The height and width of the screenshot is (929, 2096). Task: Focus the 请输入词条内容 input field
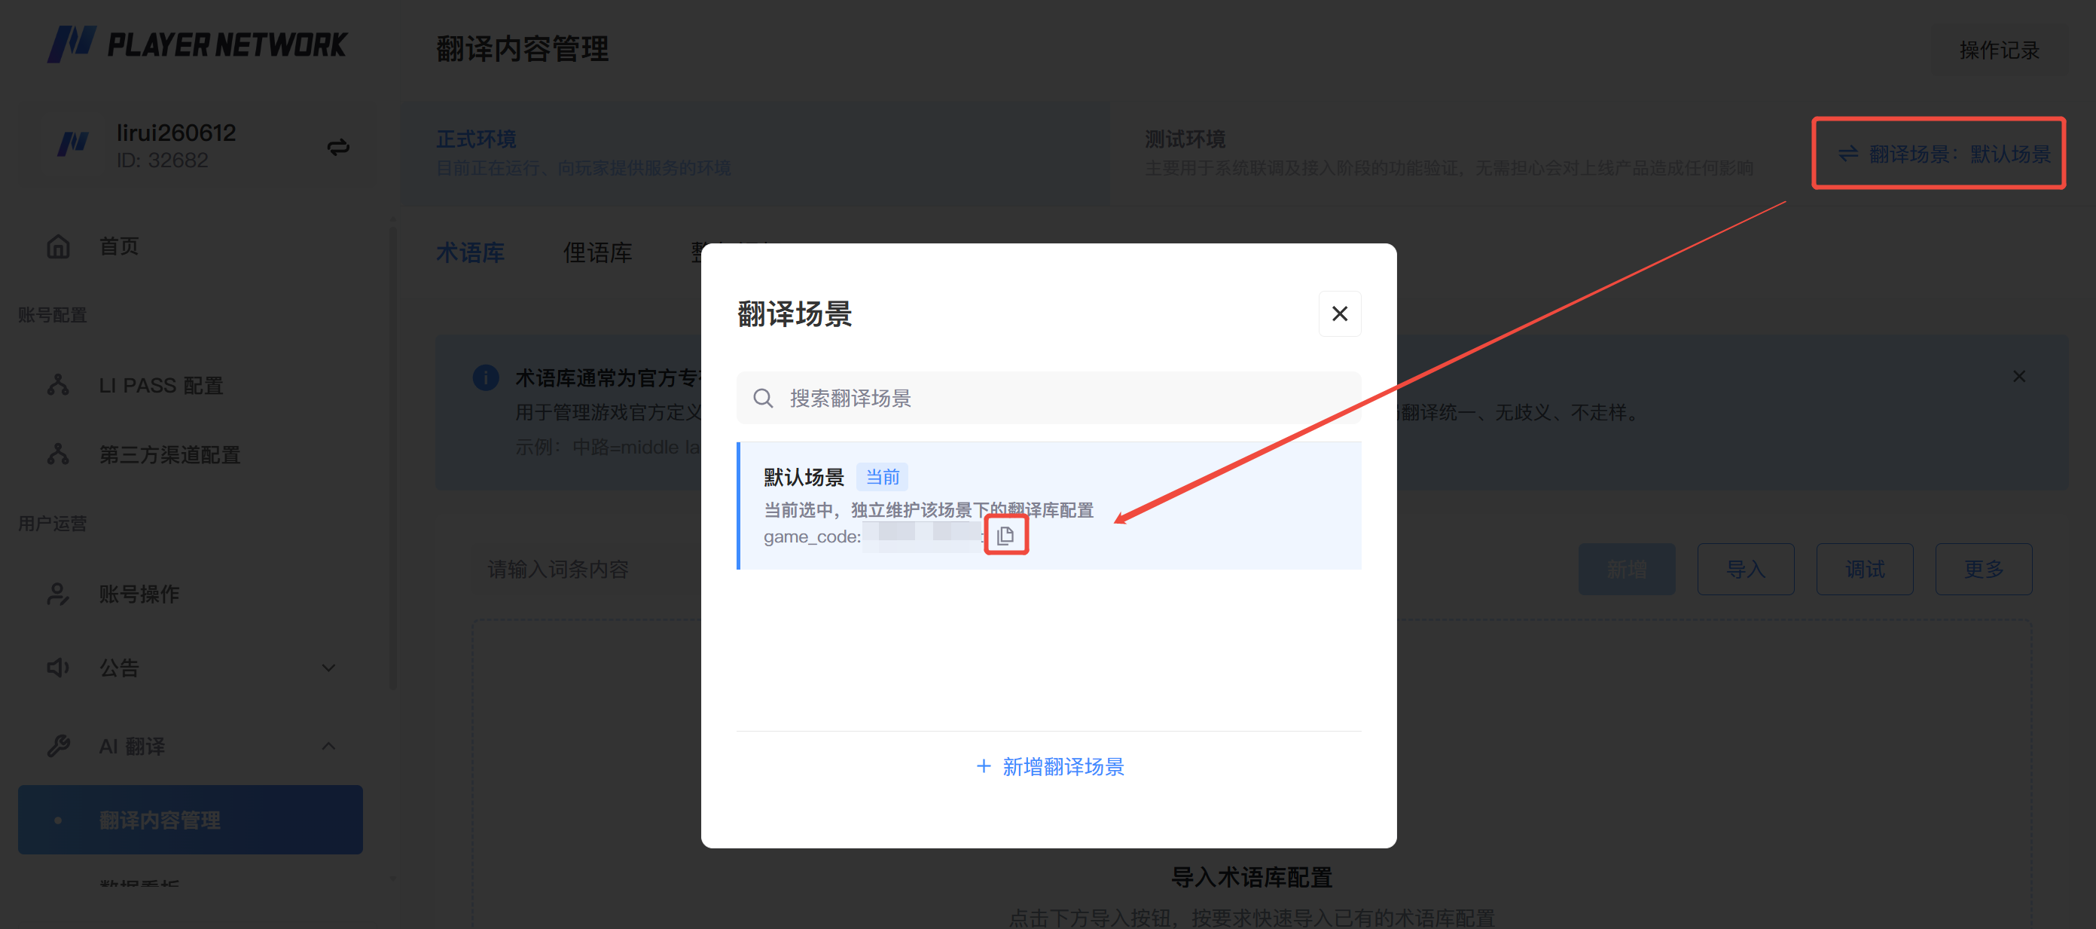[587, 569]
